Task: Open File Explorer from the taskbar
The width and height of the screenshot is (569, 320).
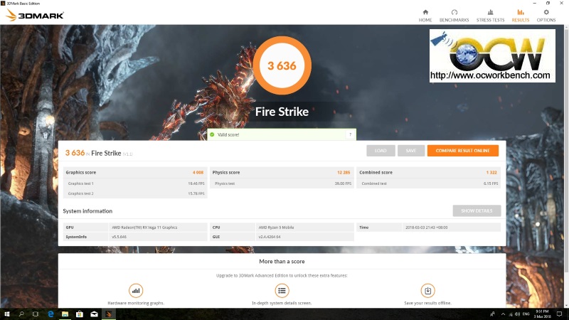Action: 65,314
